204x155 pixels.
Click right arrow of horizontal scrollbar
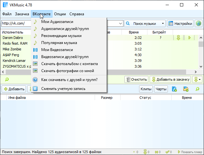[x=196, y=72]
